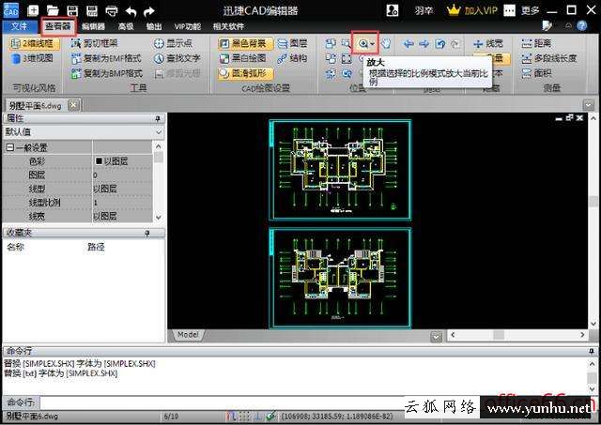Click the 线宽 line width tool

pyautogui.click(x=488, y=43)
